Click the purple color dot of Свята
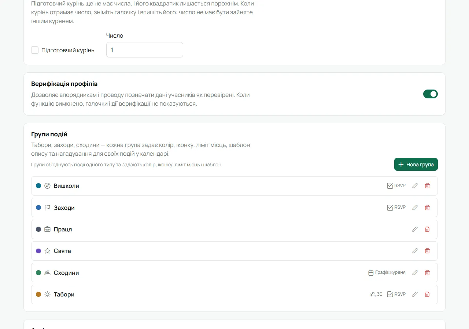 pos(38,251)
